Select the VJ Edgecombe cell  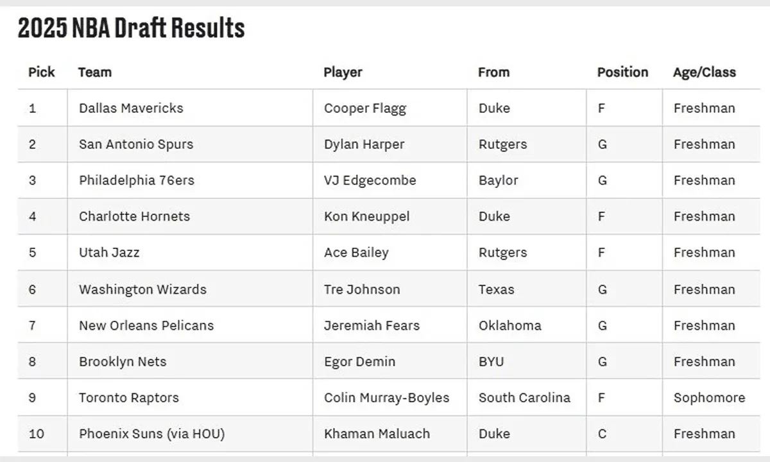point(370,180)
